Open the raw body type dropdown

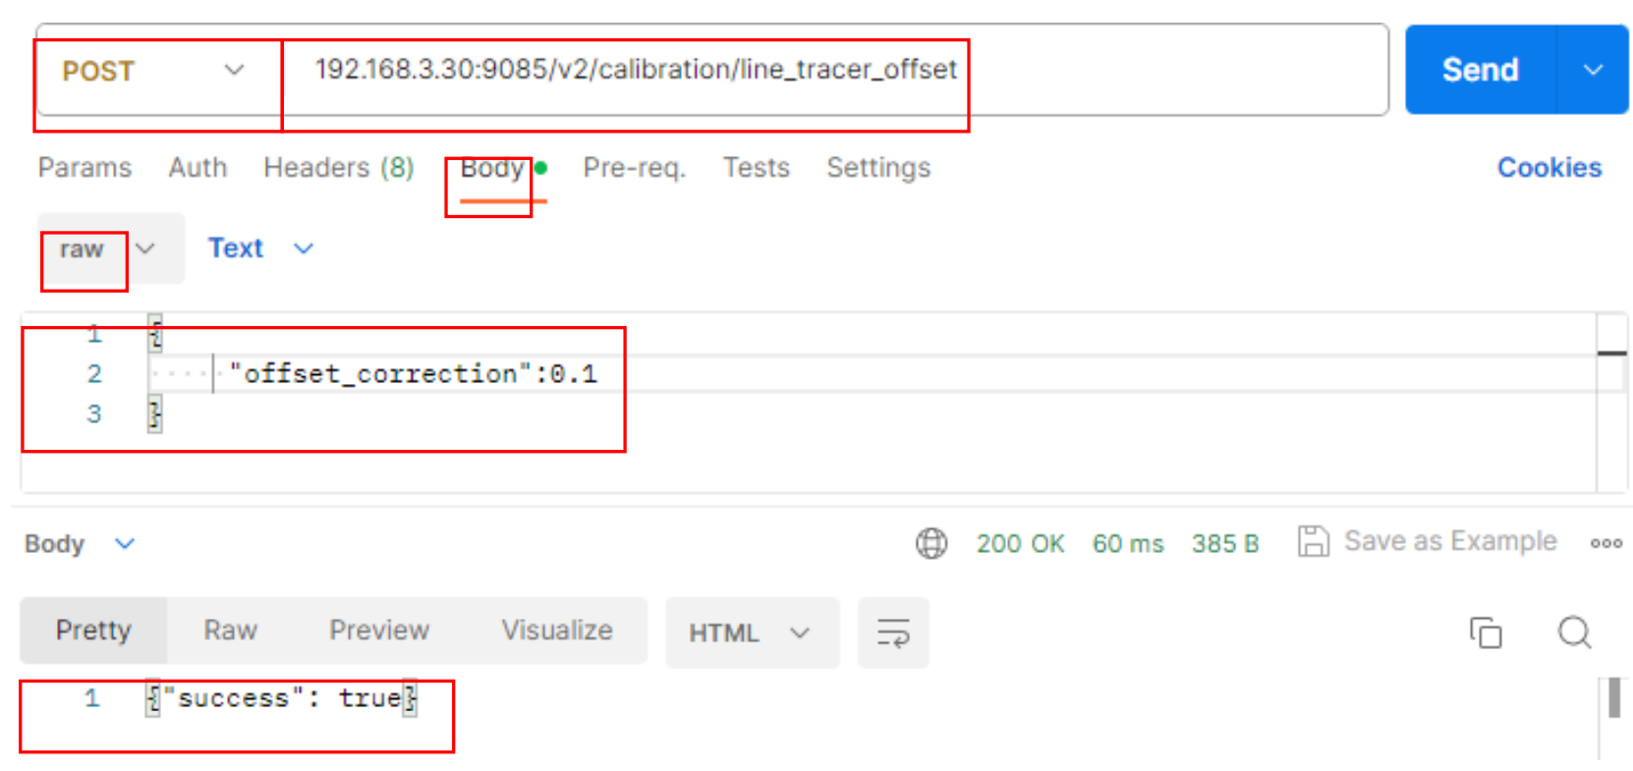tap(144, 248)
